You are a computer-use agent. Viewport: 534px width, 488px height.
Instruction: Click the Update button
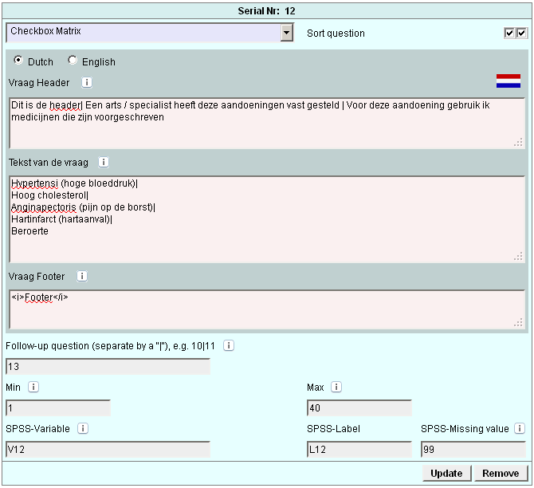point(446,474)
